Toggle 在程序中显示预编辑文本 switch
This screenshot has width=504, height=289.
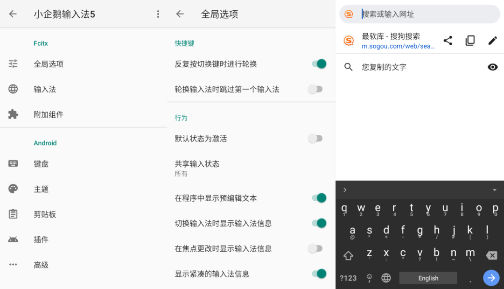(x=319, y=197)
